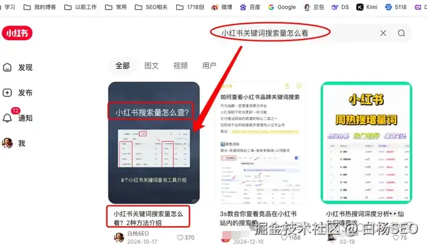Like the post with 370 likes
Screen dimensions: 427x245
point(186,238)
